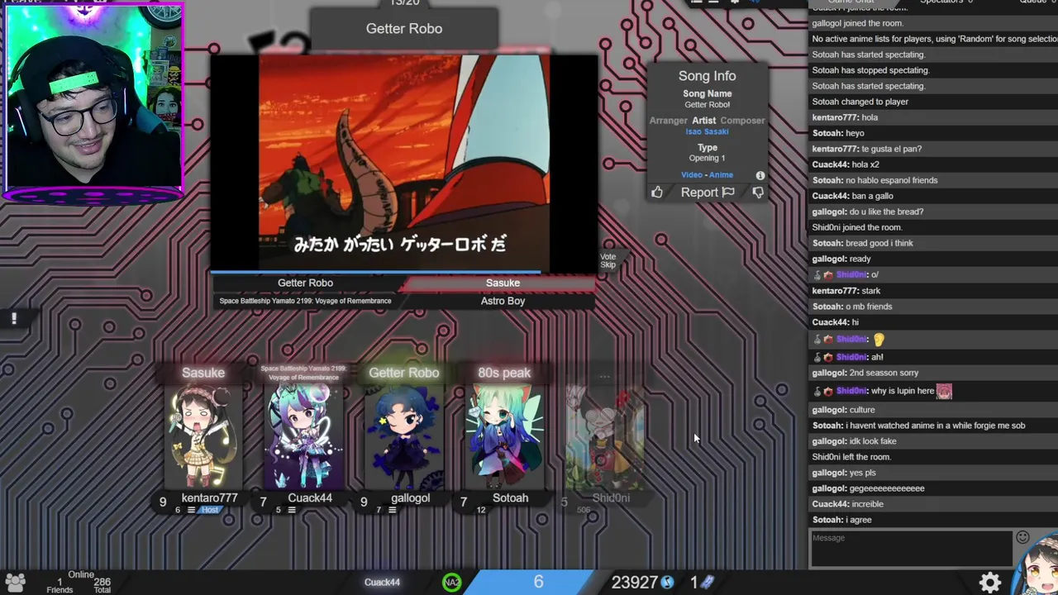This screenshot has height=595, width=1058.
Task: Click the Sotoah player name
Action: 510,497
